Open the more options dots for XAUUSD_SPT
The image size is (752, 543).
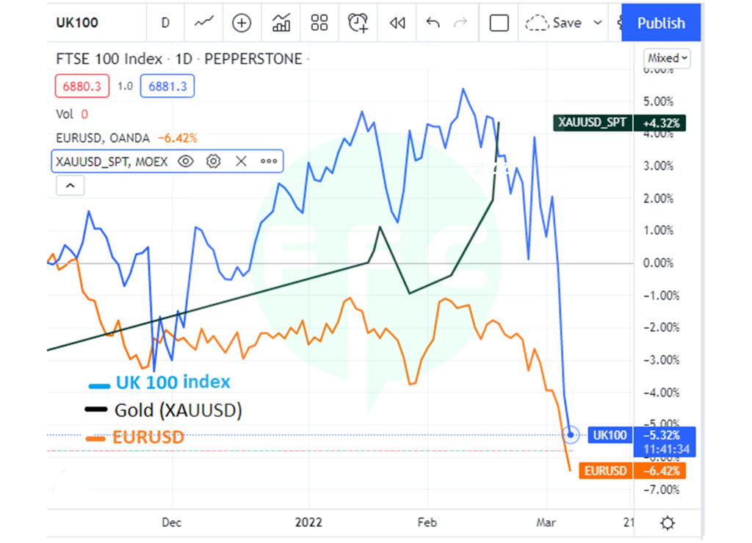pos(269,161)
